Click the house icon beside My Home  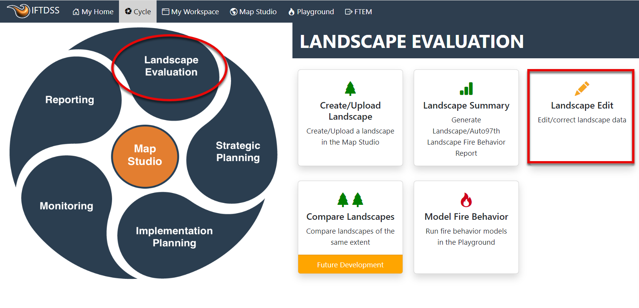[x=76, y=12]
